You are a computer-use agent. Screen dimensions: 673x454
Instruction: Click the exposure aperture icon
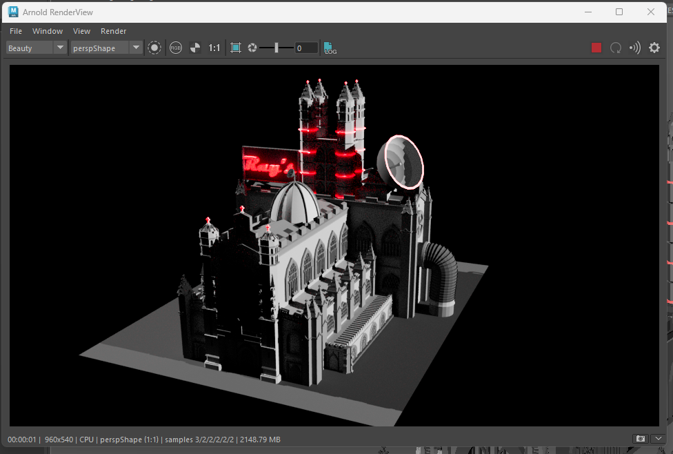pyautogui.click(x=252, y=48)
